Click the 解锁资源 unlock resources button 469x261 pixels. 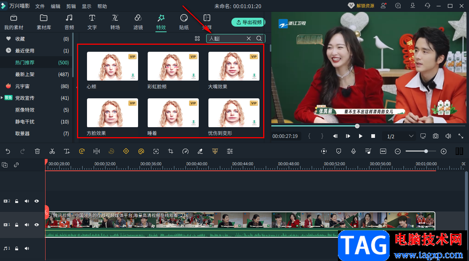click(361, 6)
